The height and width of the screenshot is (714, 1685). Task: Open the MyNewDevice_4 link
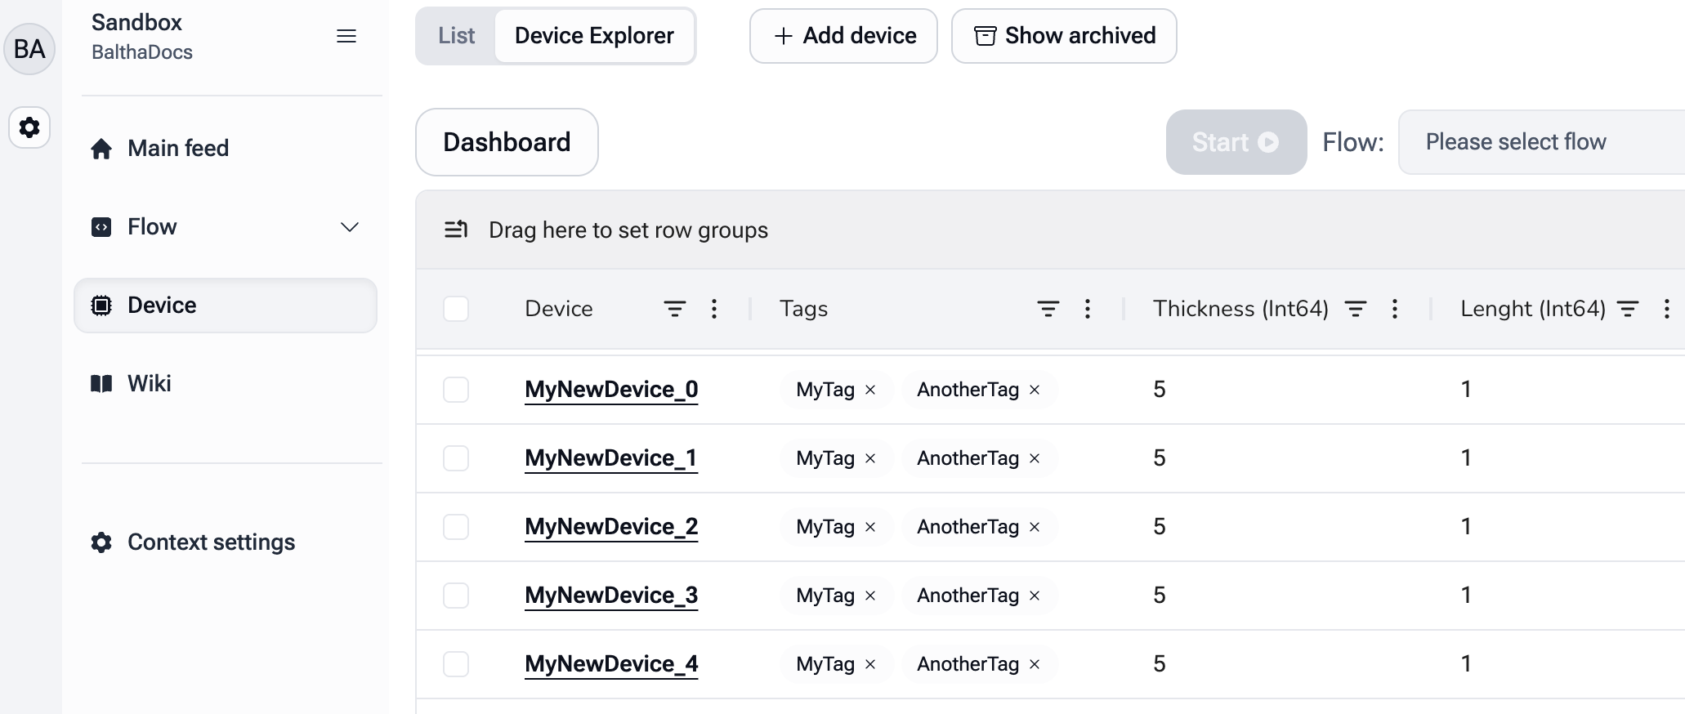click(x=611, y=664)
